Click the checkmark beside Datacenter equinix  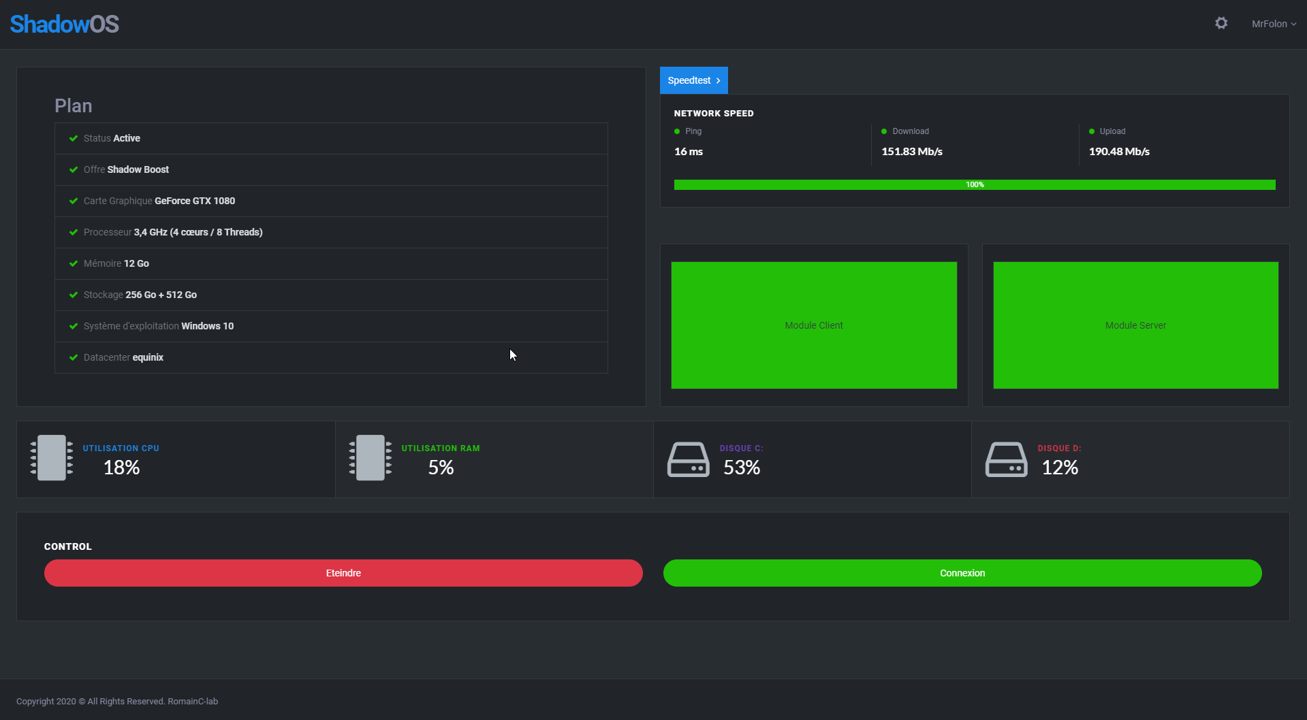click(x=74, y=357)
